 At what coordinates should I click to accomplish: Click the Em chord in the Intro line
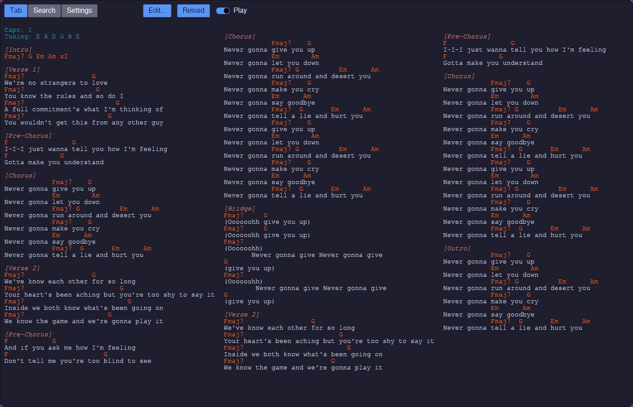pos(40,57)
